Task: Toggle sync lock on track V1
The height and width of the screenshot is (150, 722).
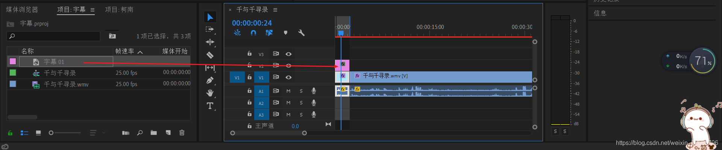Action: 276,77
